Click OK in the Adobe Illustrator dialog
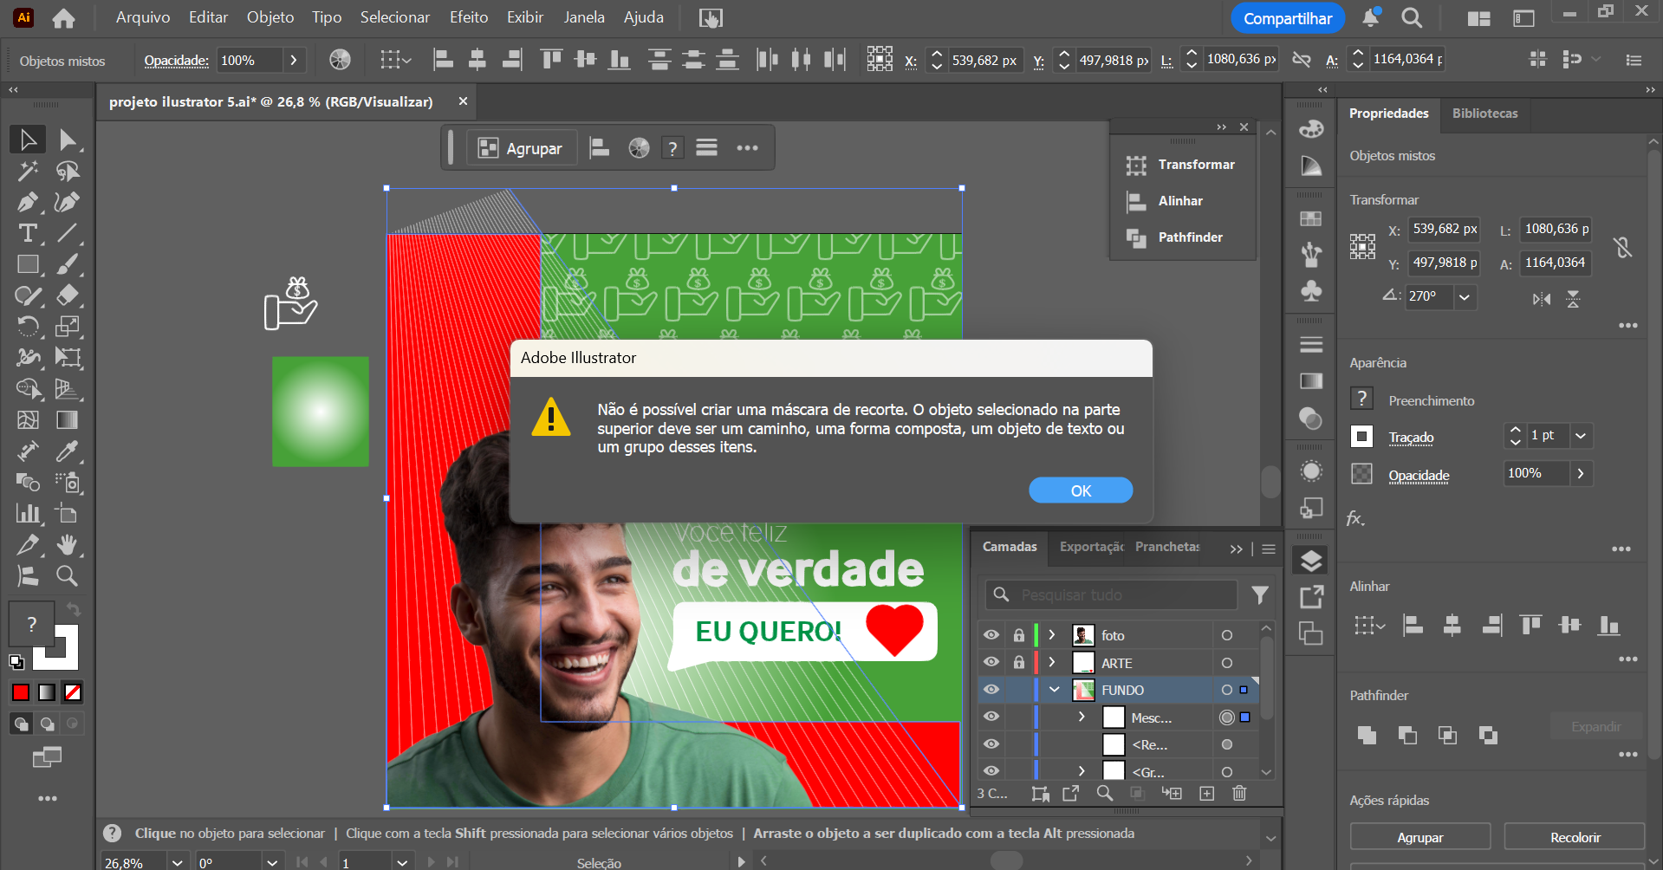 coord(1081,490)
